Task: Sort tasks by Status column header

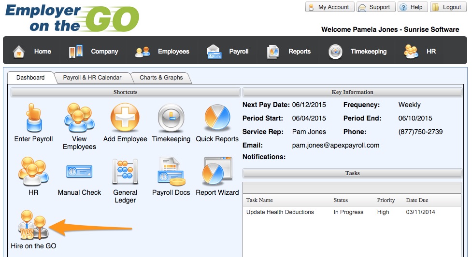Action: point(341,200)
